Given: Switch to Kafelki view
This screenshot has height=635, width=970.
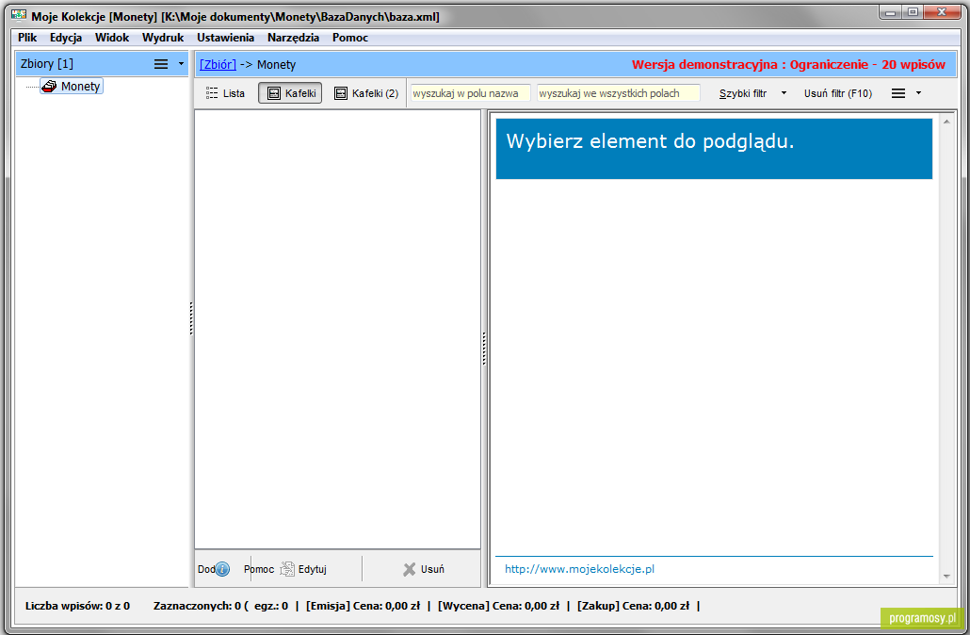Looking at the screenshot, I should click(x=290, y=93).
